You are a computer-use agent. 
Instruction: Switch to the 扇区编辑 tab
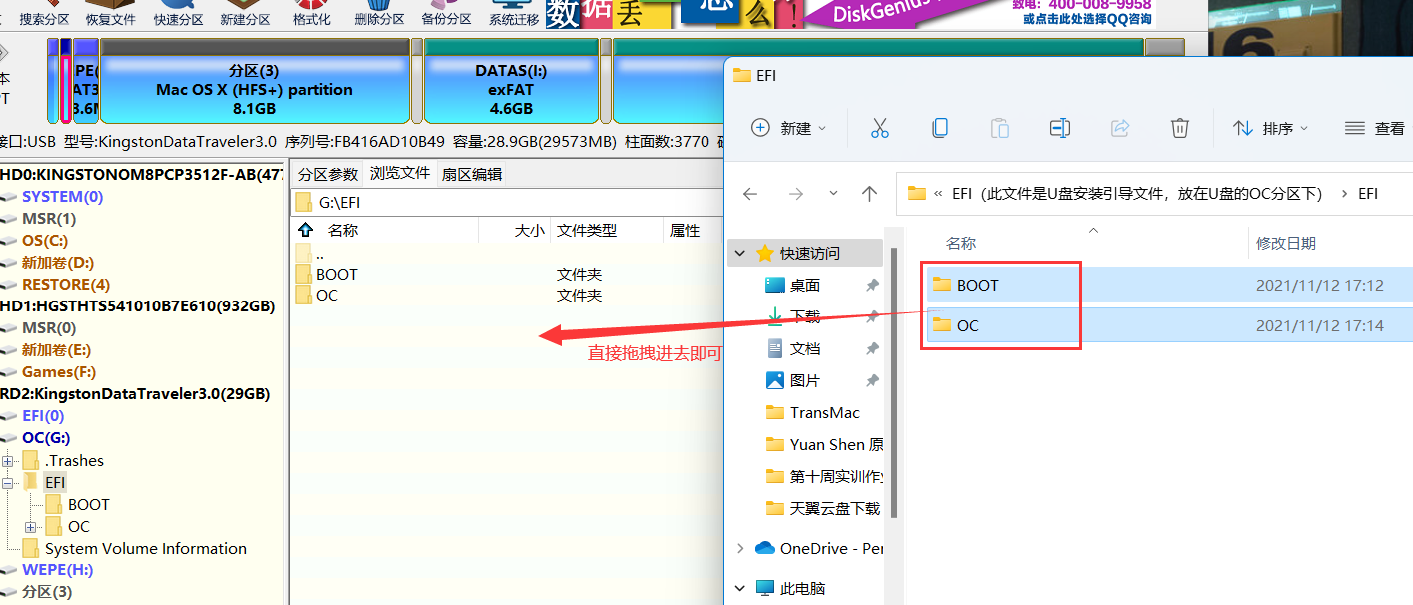click(472, 174)
